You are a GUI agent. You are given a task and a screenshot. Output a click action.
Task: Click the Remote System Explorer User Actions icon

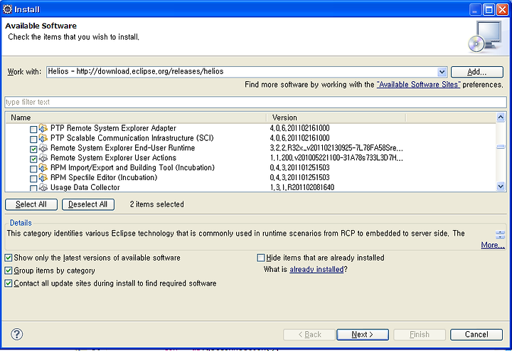[x=43, y=158]
